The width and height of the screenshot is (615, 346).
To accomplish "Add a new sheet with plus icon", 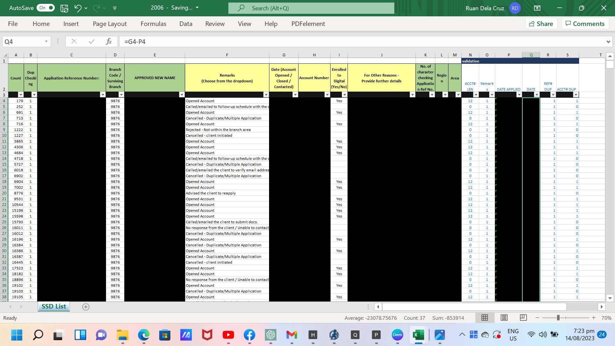I will 86,307.
